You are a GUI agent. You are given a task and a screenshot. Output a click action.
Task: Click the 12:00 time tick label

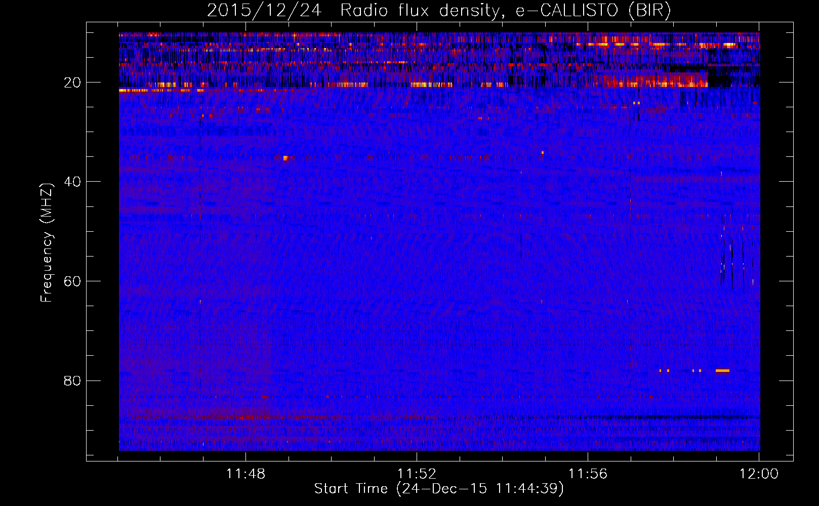[759, 474]
